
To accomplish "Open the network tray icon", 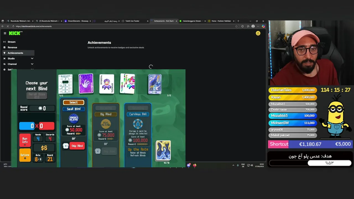I will [248, 165].
